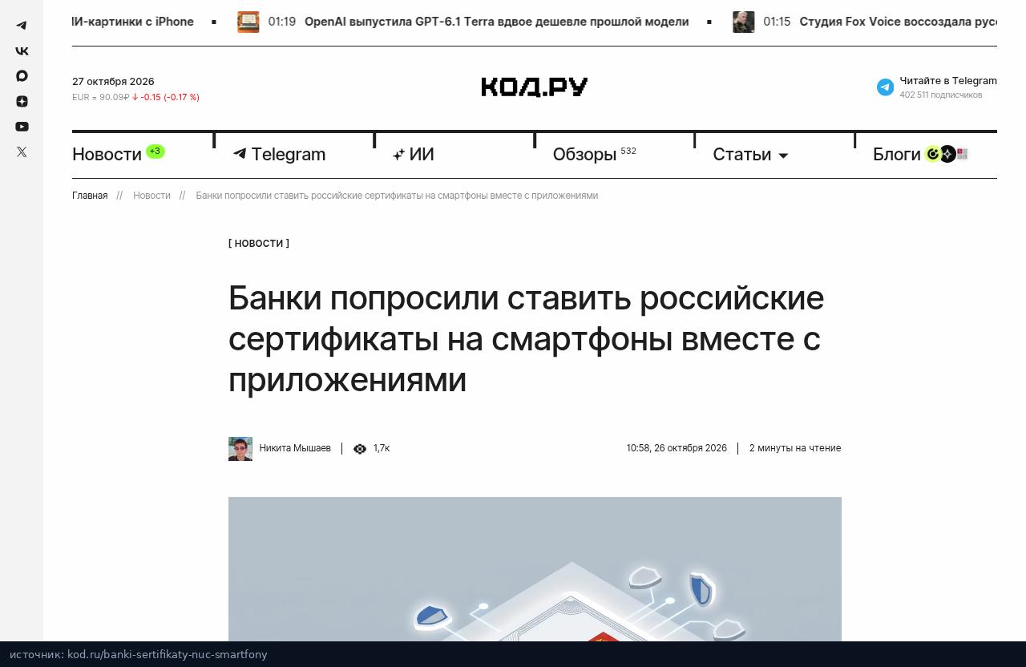
Task: Open the Dzen star icon in sidebar
Action: (x=22, y=101)
